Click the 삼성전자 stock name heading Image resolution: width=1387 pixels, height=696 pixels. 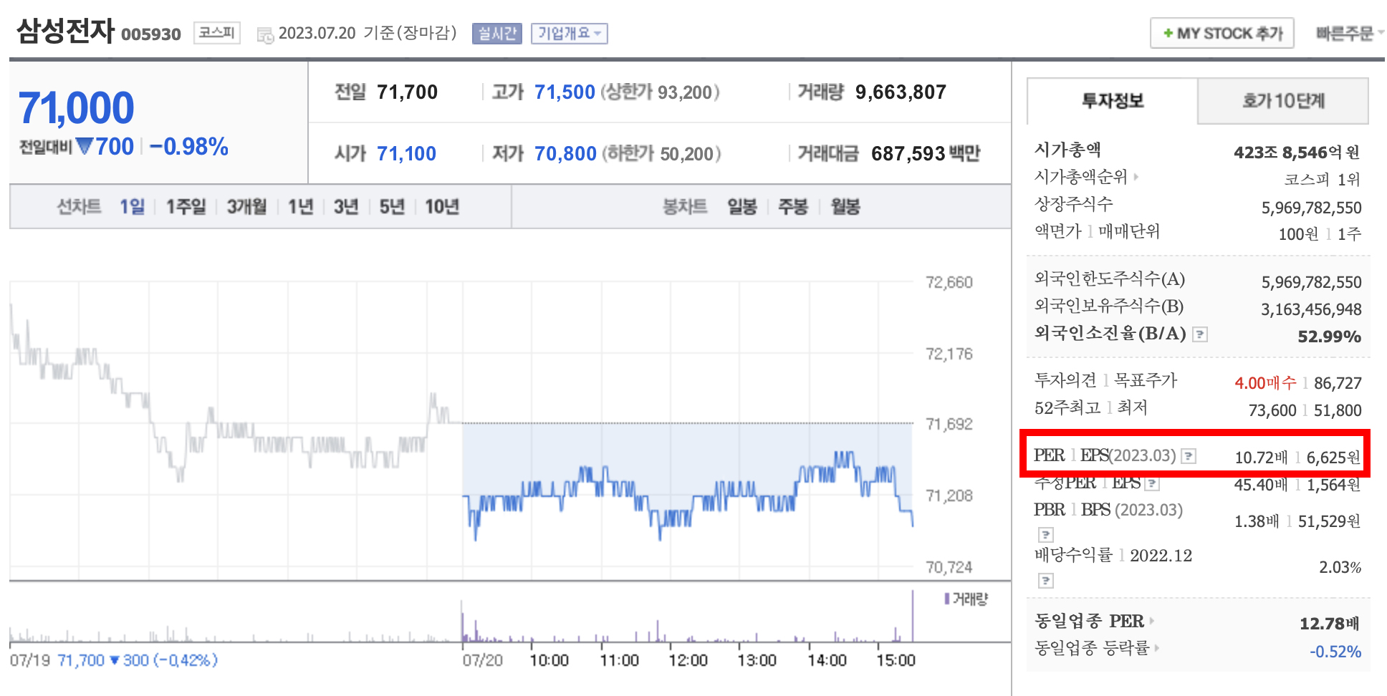tap(66, 32)
